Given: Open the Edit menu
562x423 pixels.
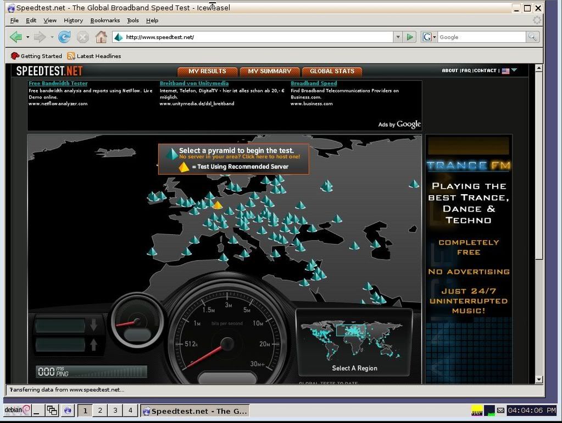Looking at the screenshot, I should (31, 20).
